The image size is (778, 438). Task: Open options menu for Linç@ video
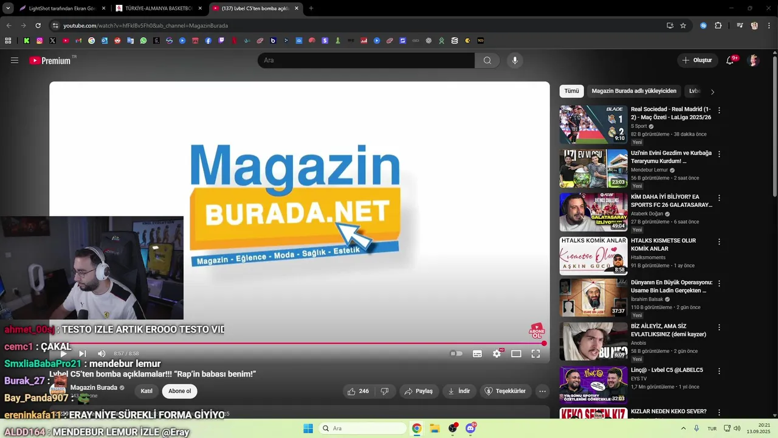point(719,371)
